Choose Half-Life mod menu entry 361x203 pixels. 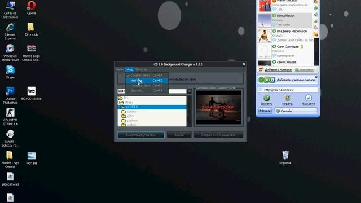(147, 80)
